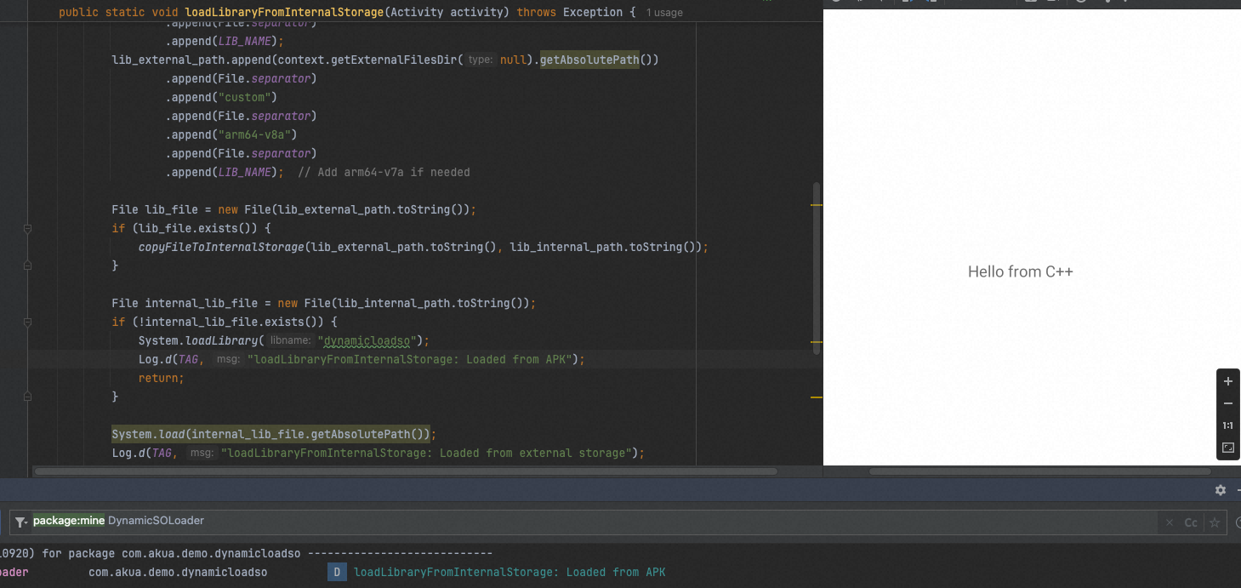Viewport: 1241px width, 588px height.
Task: Collapse the if !internal_lib_file.exists() block
Action: point(27,323)
